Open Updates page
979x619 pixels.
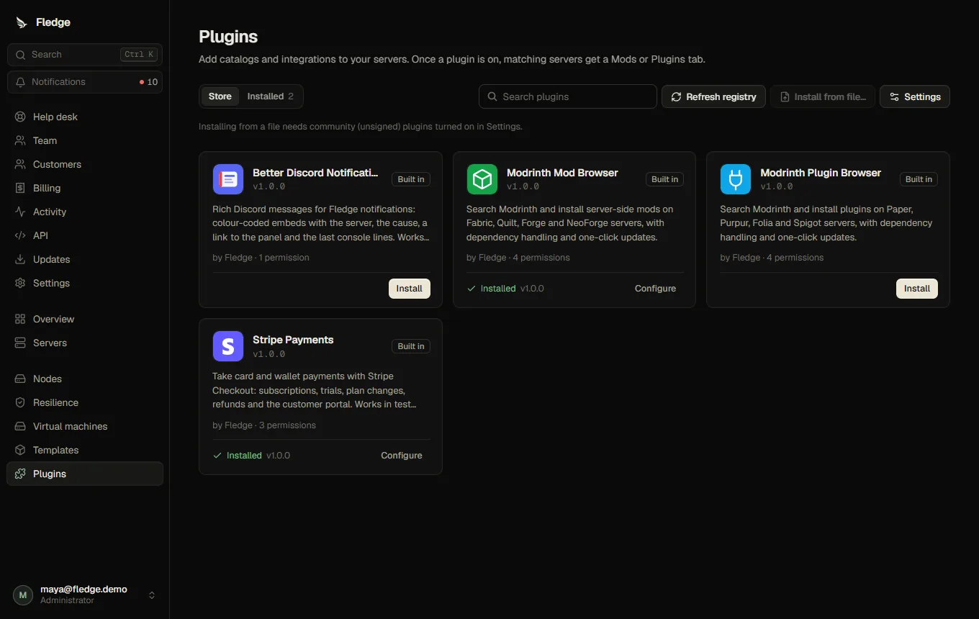[x=85, y=259]
